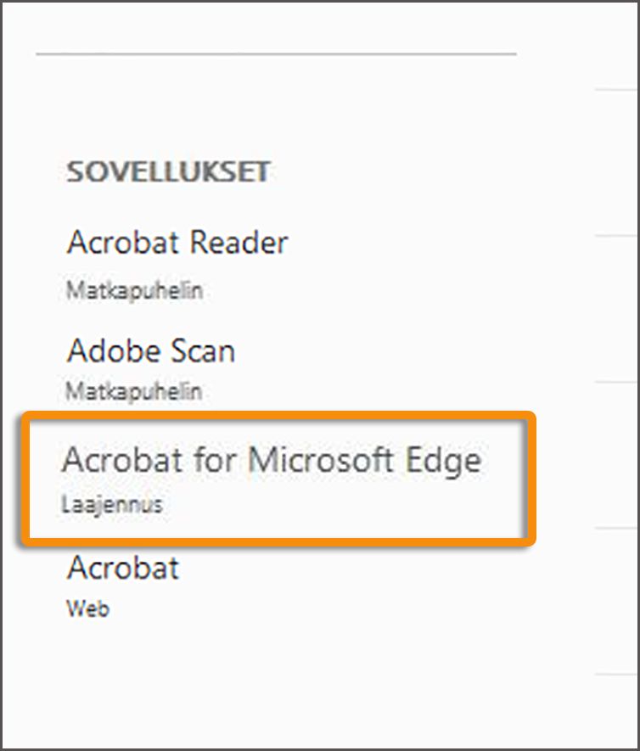Click the Laajennus subtitle text
The width and height of the screenshot is (640, 751).
coord(111,505)
